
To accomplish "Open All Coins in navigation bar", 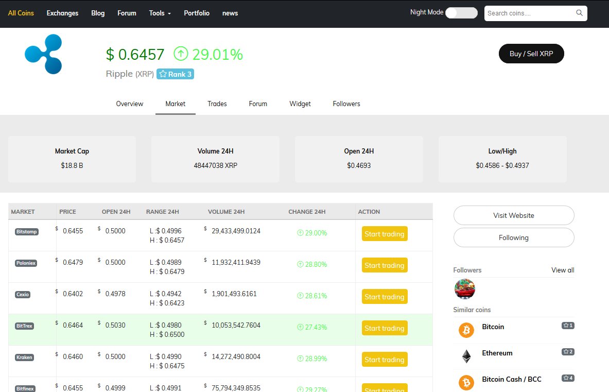I will tap(21, 13).
